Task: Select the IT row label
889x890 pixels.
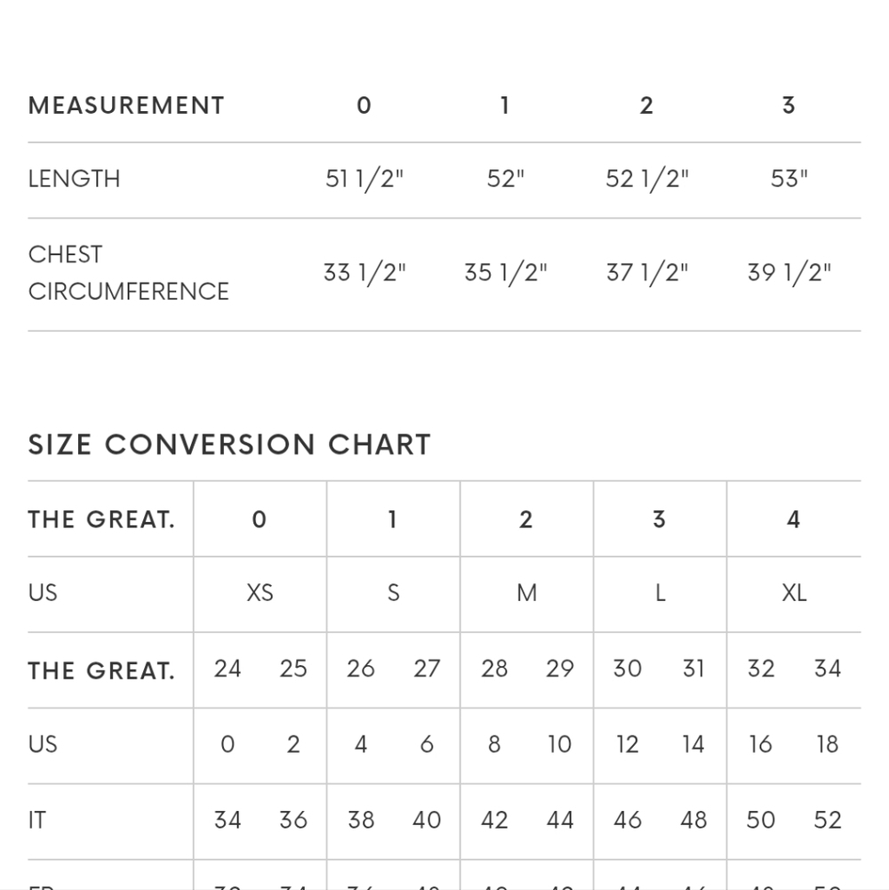Action: (x=37, y=820)
